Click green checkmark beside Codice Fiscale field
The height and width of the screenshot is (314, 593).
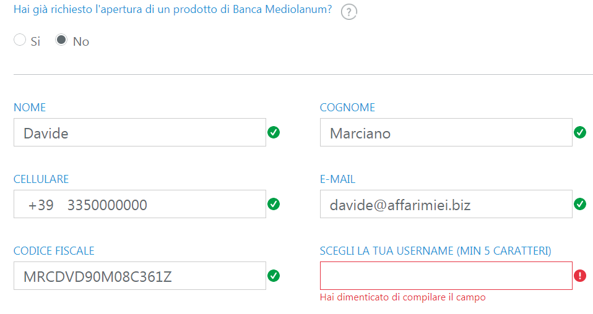click(274, 276)
